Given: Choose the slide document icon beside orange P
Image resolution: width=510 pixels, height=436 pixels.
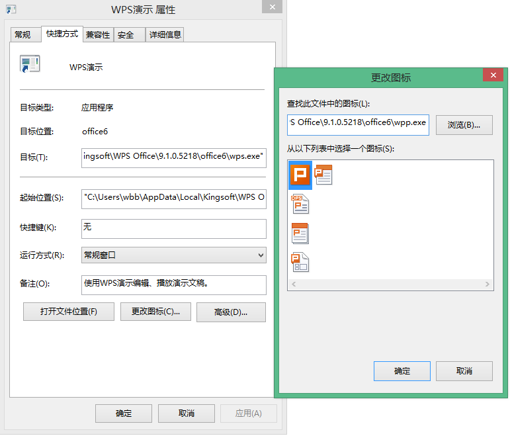Looking at the screenshot, I should coord(323,175).
